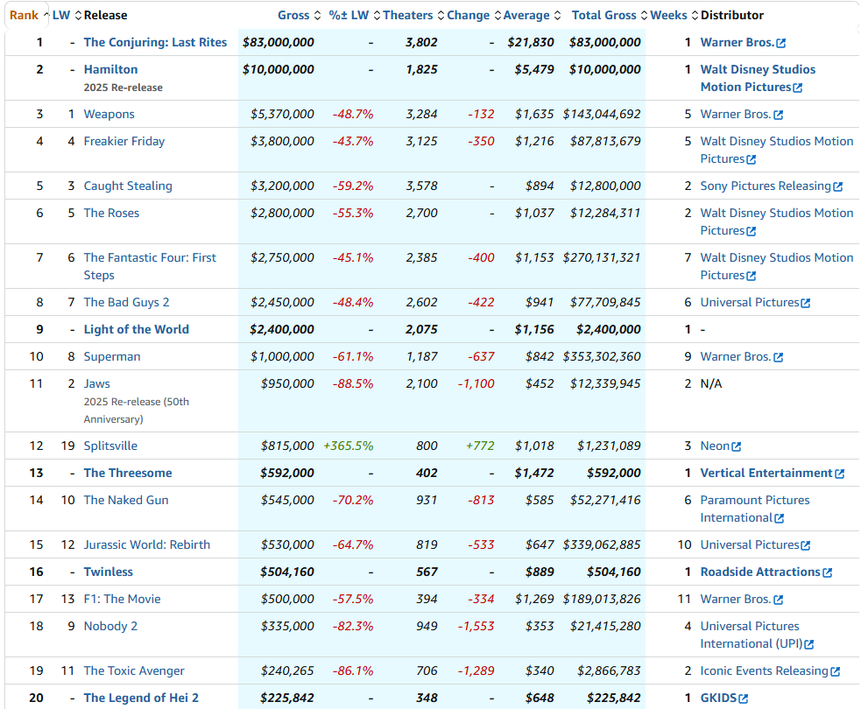Sort by Gross column header
This screenshot has height=709, width=861.
pos(293,15)
